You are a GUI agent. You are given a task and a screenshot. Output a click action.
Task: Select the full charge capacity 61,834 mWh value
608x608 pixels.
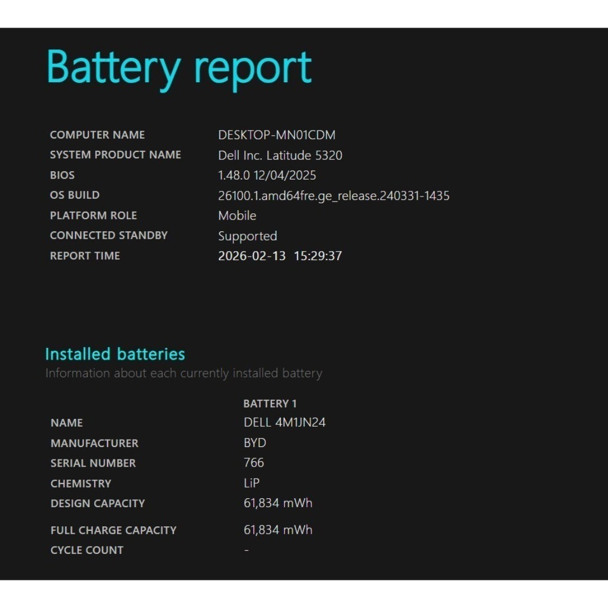(x=278, y=530)
